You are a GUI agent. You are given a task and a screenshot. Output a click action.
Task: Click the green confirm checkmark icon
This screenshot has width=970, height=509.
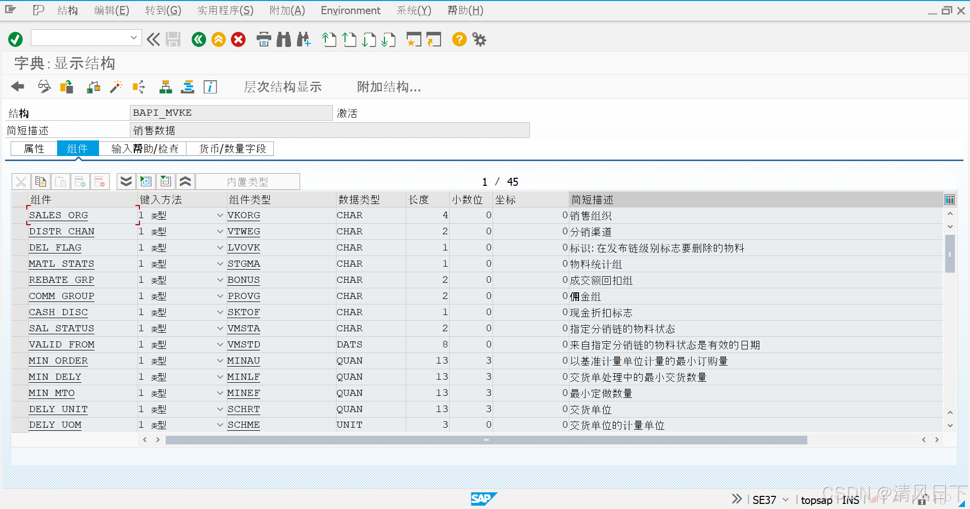15,39
